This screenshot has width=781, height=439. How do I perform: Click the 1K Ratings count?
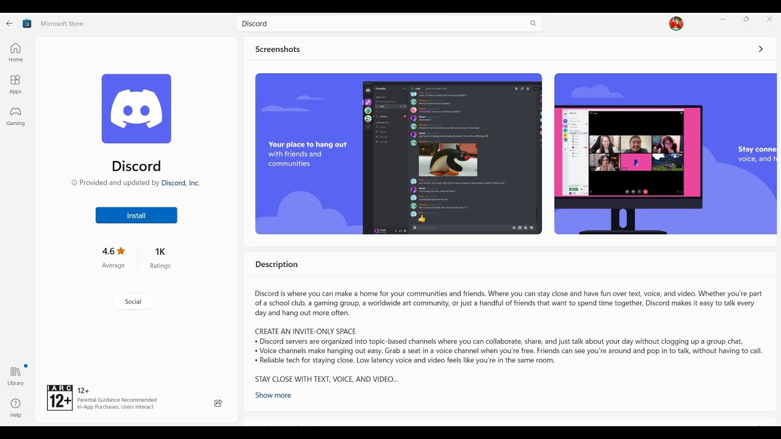pyautogui.click(x=160, y=258)
